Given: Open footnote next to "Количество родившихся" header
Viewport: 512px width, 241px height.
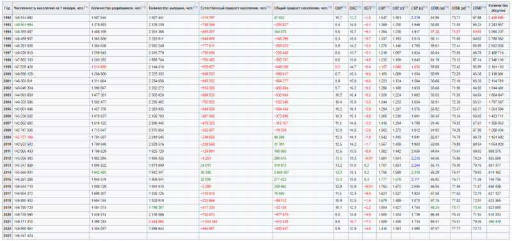Looking at the screenshot, I should 144,6.
